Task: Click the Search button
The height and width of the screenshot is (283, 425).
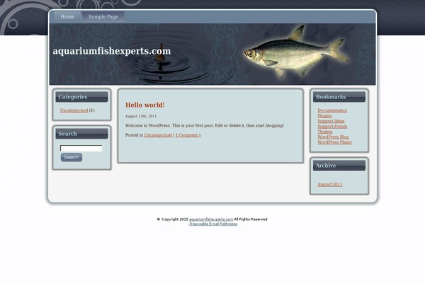Action: pos(72,157)
